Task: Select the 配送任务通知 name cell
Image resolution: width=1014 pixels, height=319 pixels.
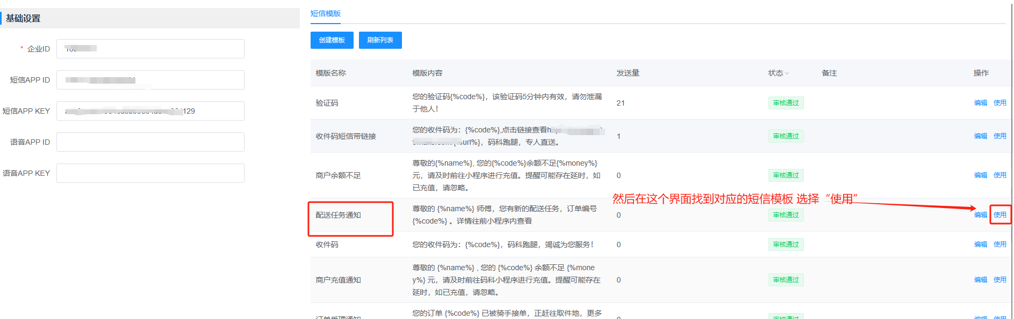Action: tap(339, 215)
